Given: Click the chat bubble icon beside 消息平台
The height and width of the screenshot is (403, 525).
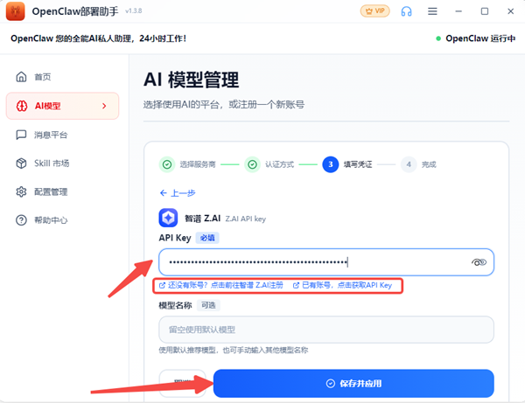Looking at the screenshot, I should (x=21, y=135).
